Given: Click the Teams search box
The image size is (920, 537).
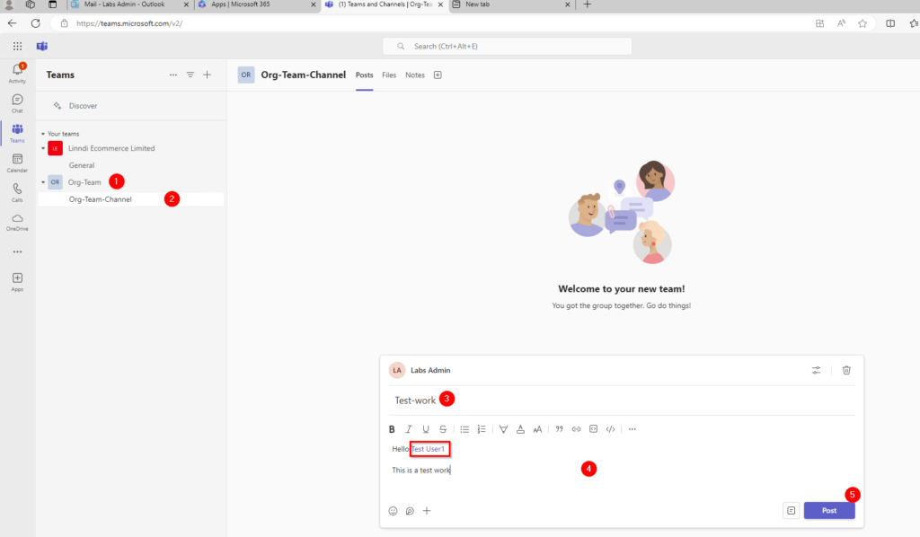Looking at the screenshot, I should pos(507,47).
